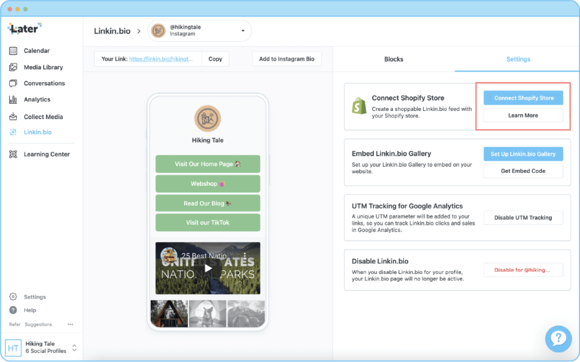Screen dimensions: 580x362
Task: Click the Connect Shopify Store heading
Action: click(x=408, y=98)
